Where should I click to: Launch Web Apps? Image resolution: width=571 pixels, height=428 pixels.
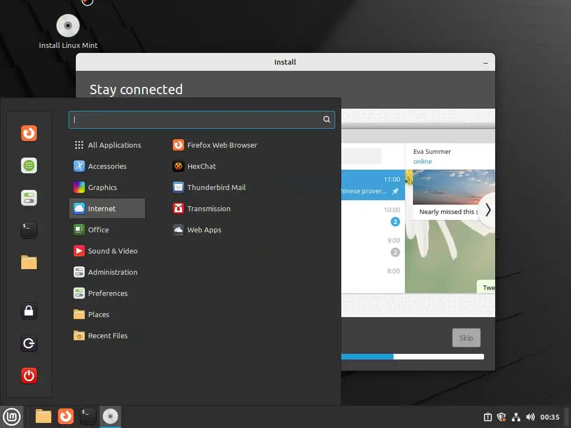pos(197,230)
